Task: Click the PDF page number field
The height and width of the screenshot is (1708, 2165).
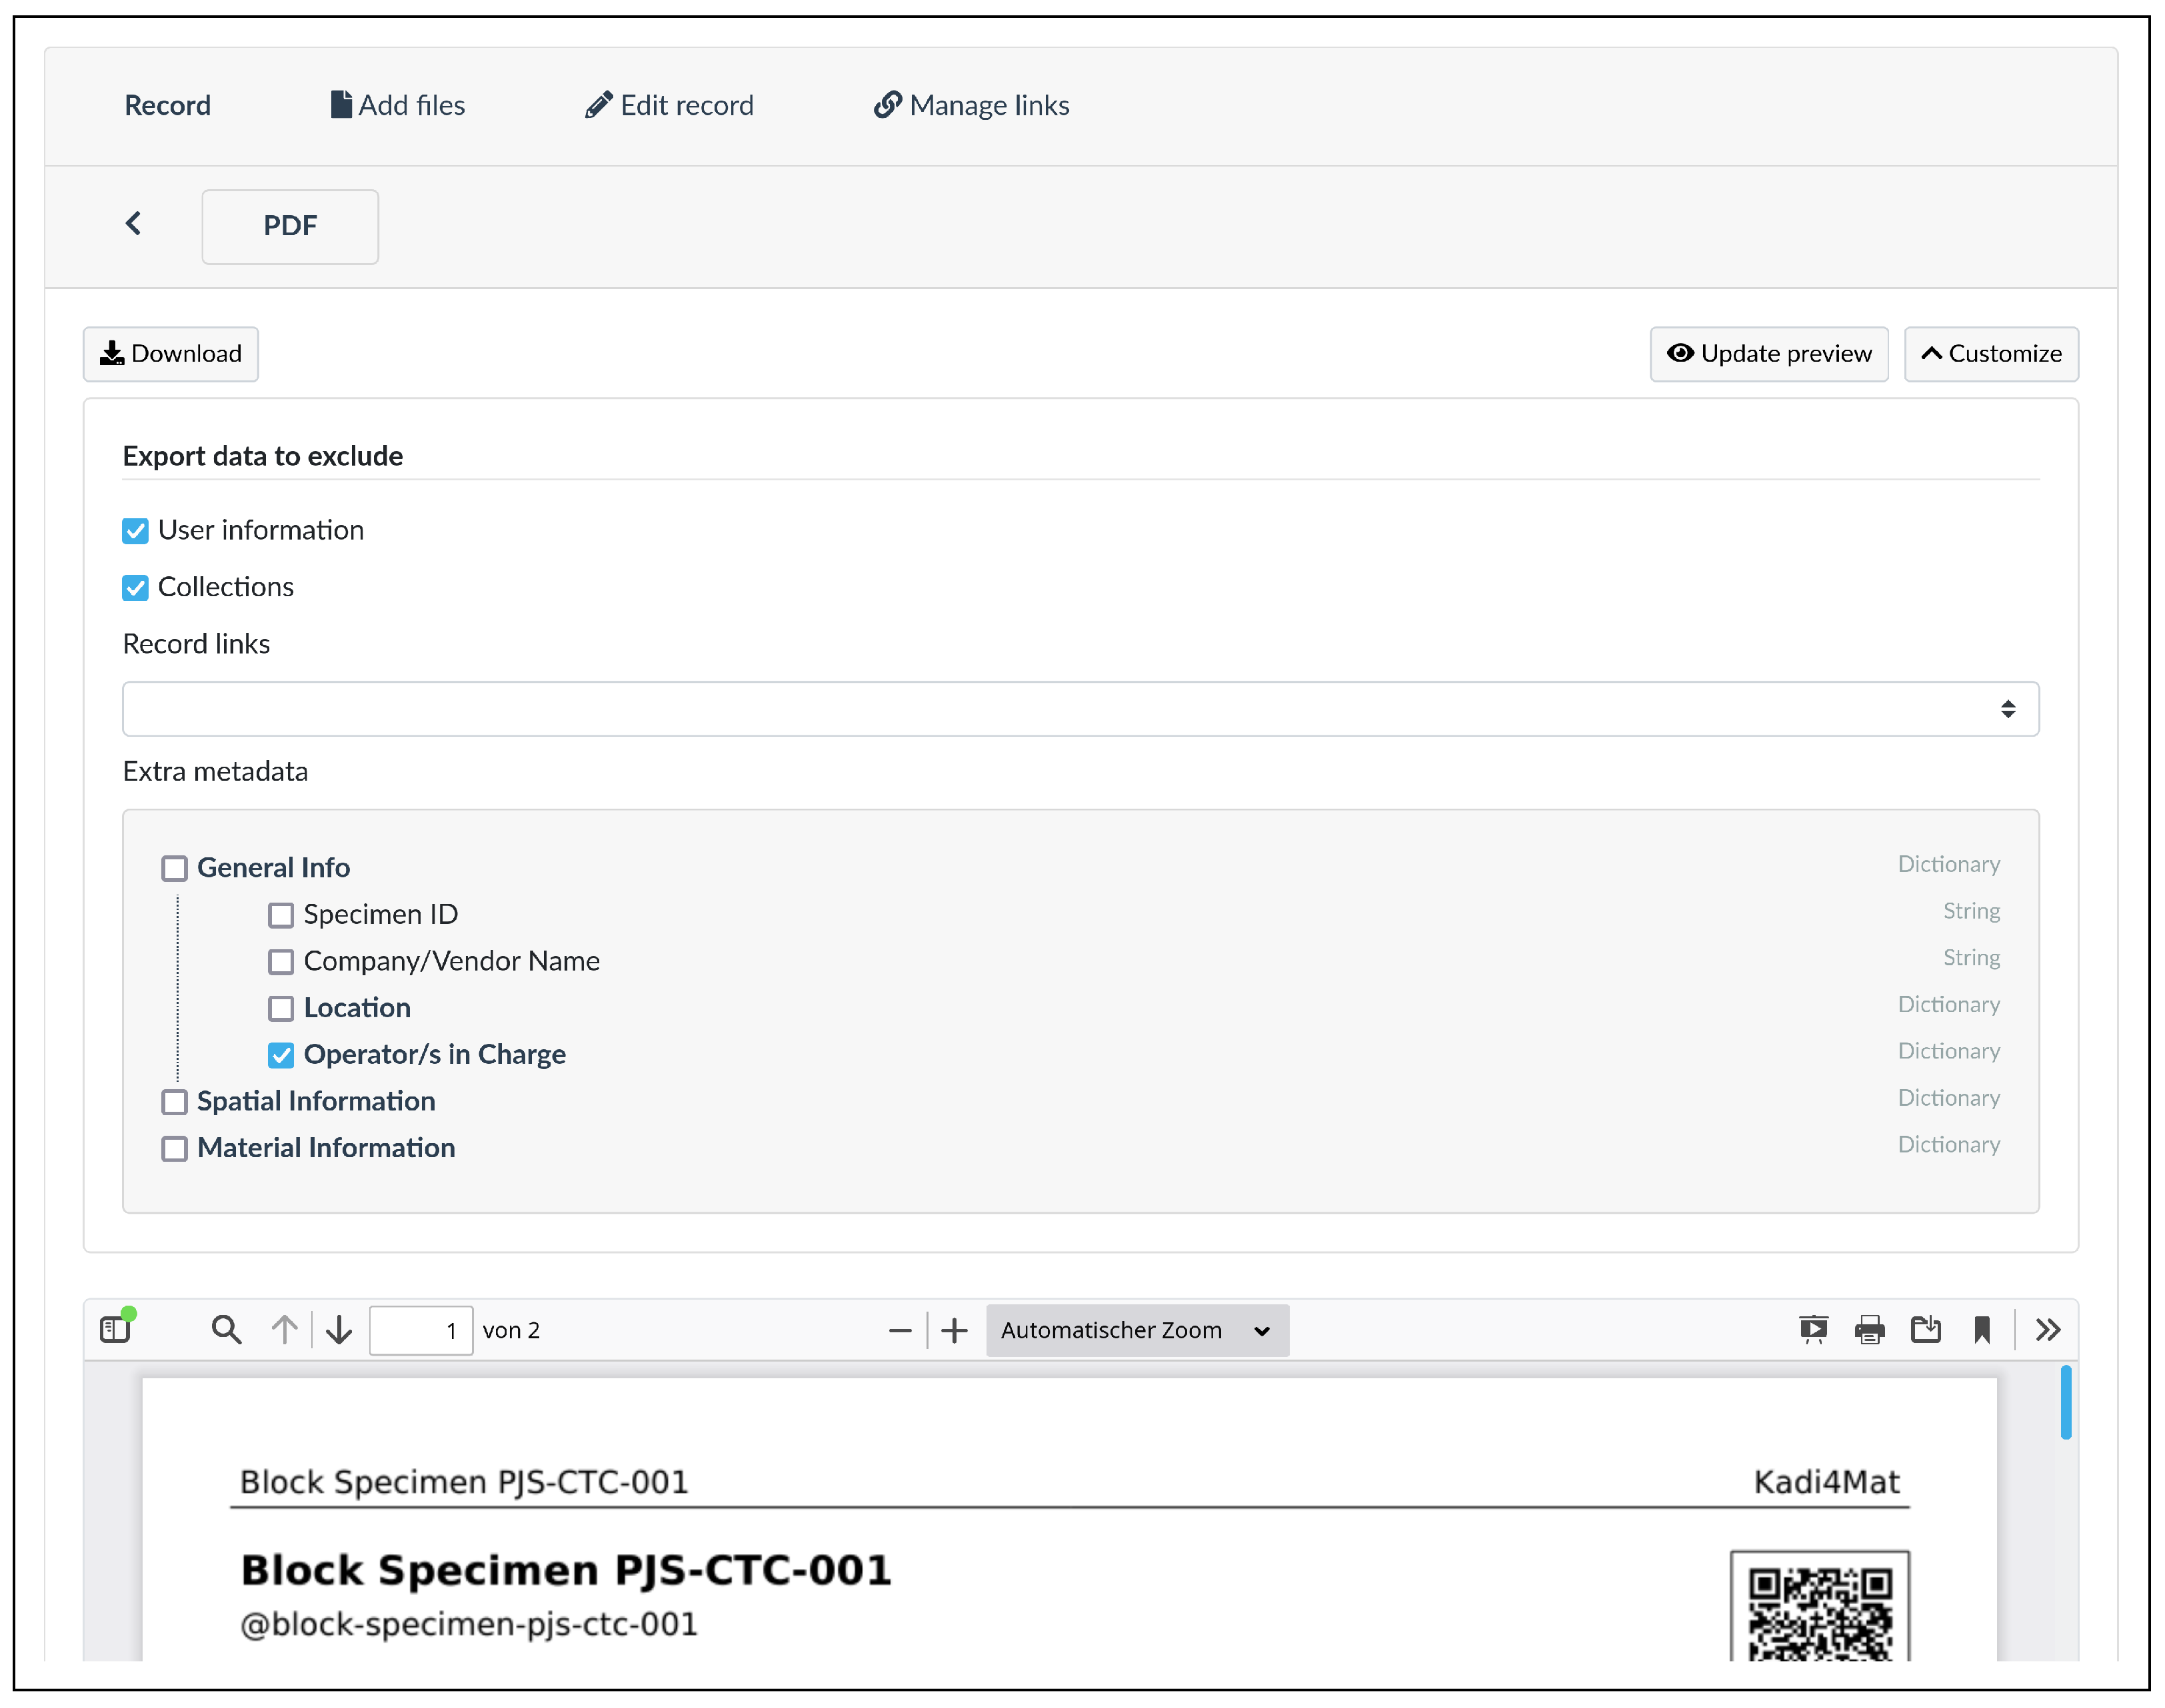Action: (420, 1330)
